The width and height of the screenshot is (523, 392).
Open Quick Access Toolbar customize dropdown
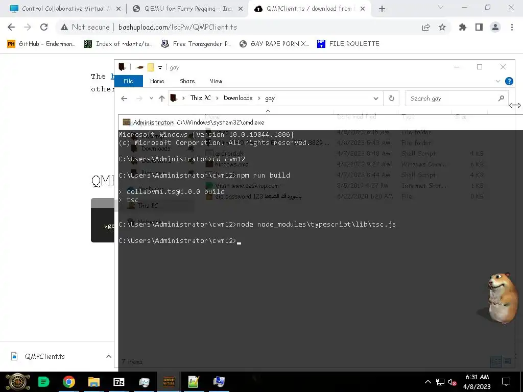[160, 68]
